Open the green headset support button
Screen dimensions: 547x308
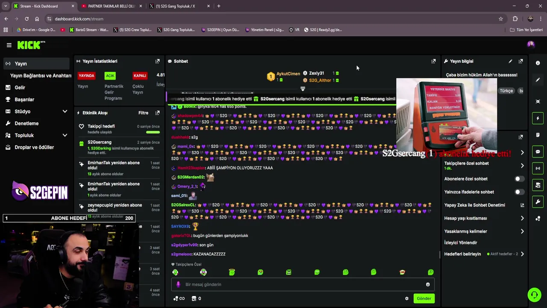(534, 295)
